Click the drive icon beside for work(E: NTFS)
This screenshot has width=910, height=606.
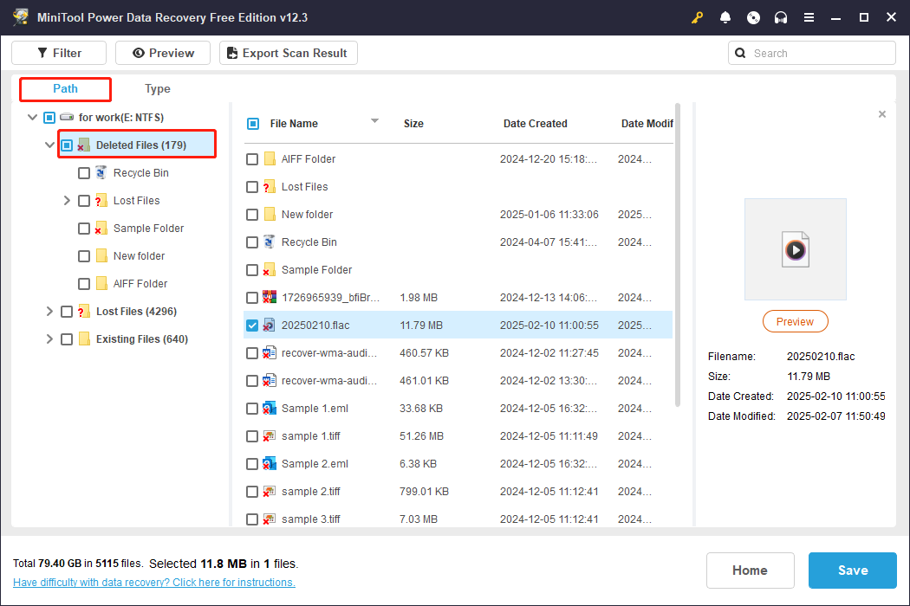click(x=67, y=117)
